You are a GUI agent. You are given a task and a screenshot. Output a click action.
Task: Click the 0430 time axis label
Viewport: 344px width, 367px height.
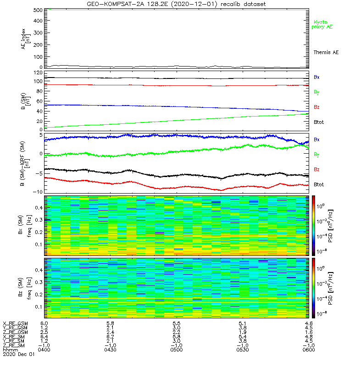[110, 350]
